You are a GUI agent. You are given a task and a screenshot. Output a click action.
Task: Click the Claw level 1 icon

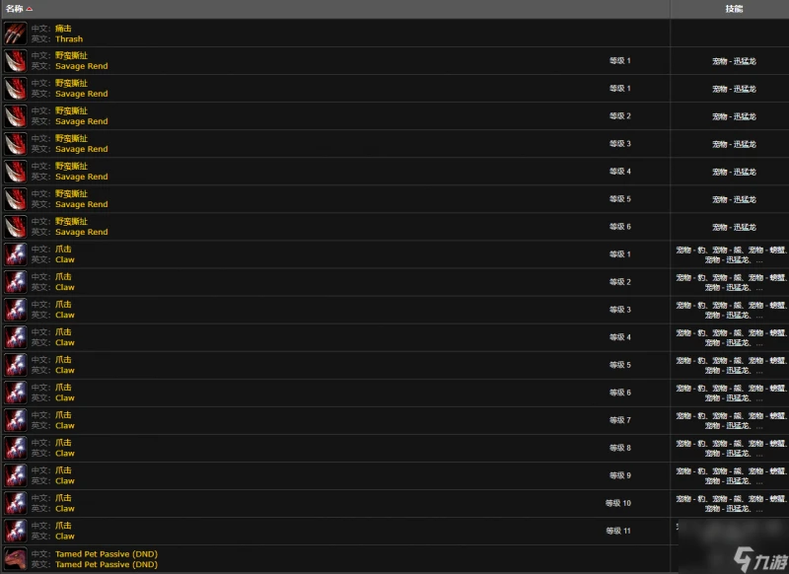[x=15, y=254]
